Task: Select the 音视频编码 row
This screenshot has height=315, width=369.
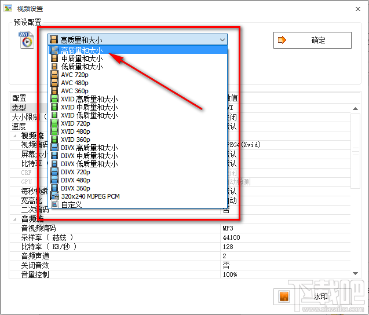Action: click(x=180, y=228)
